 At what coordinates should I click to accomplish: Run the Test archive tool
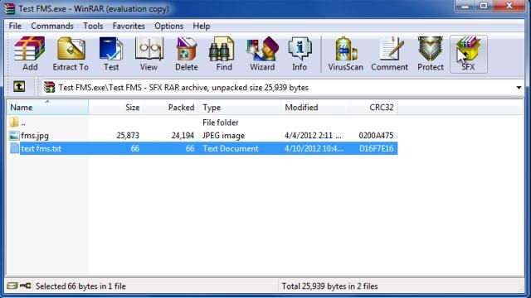111,54
